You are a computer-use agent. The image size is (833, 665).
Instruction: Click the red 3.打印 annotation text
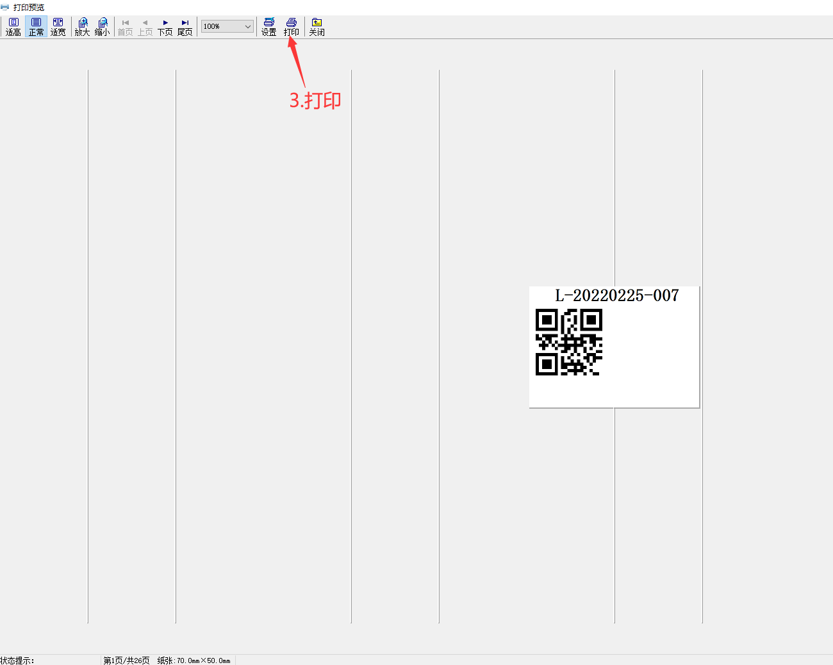click(x=315, y=101)
